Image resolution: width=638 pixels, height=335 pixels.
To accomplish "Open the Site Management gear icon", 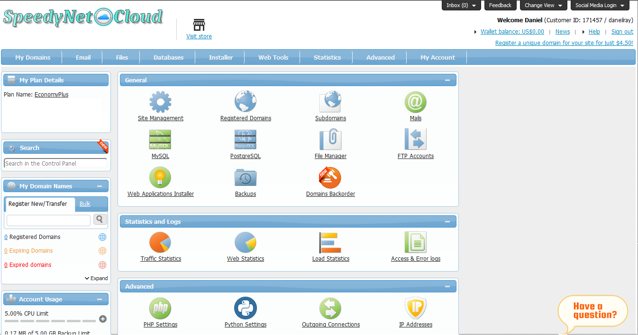I will (x=160, y=102).
